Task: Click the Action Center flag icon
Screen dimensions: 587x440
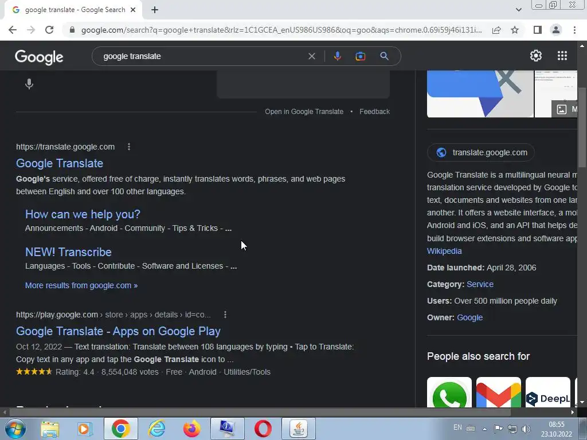Action: click(x=498, y=429)
